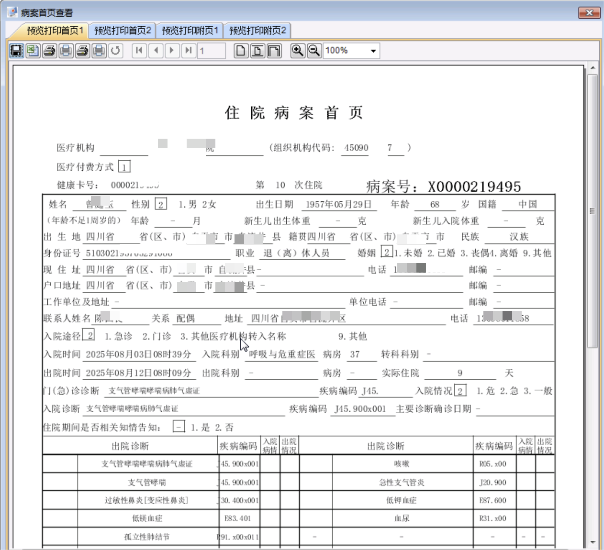Switch to 预览打印附页2 tab
This screenshot has width=604, height=550.
(257, 31)
